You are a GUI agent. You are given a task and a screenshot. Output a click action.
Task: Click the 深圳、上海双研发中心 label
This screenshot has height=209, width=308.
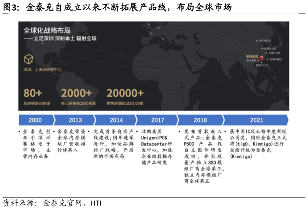[42, 70]
